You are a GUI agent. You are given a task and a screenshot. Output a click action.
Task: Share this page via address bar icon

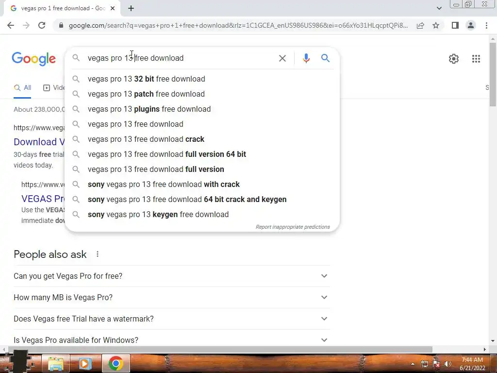tap(420, 25)
